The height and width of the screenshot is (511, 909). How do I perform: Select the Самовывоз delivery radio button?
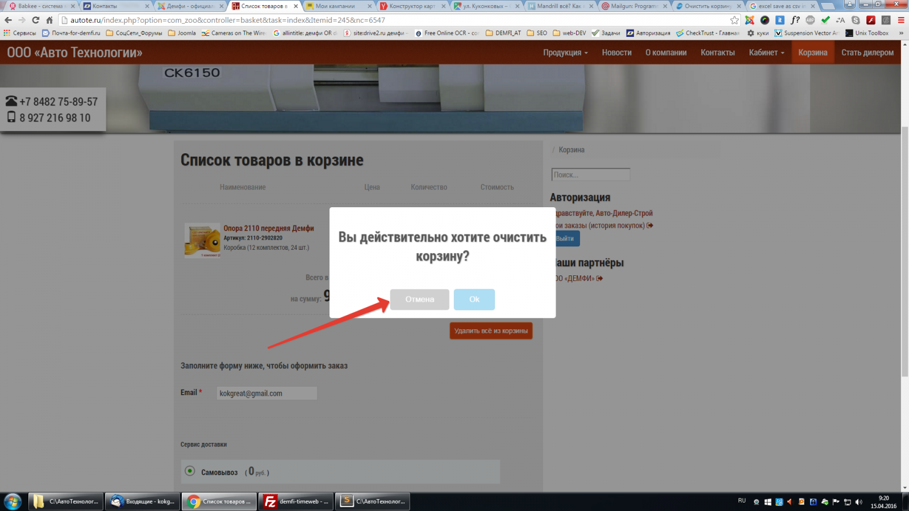190,471
